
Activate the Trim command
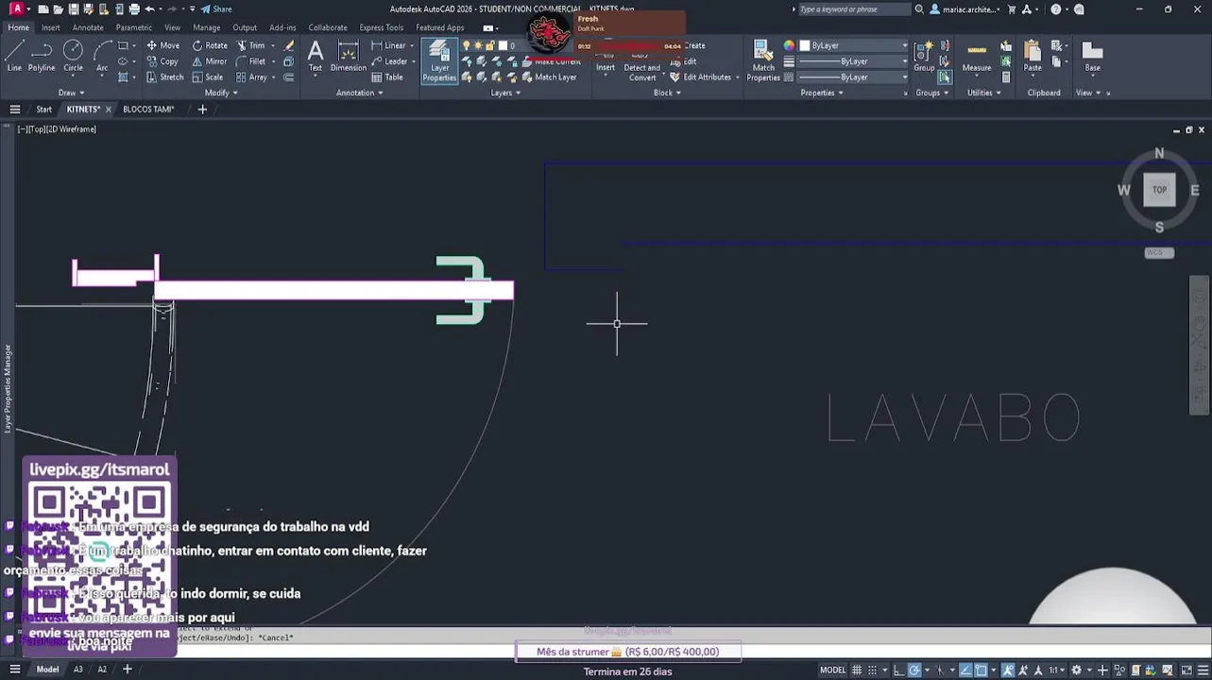click(250, 45)
